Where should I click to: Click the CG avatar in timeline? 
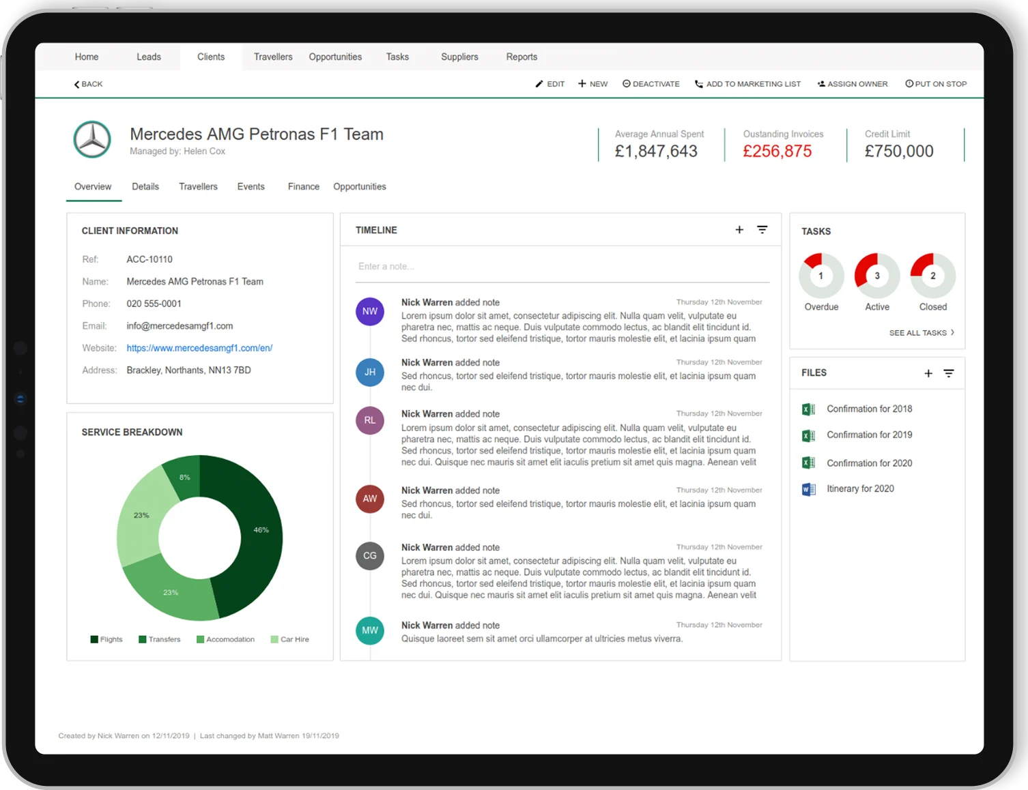pyautogui.click(x=370, y=555)
